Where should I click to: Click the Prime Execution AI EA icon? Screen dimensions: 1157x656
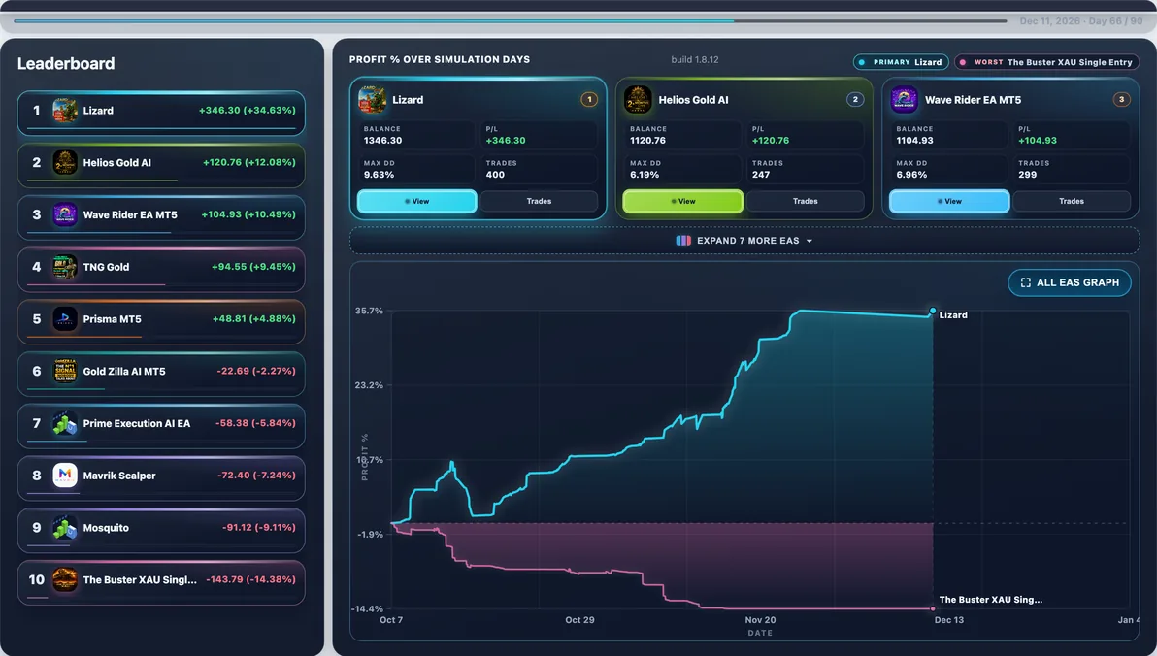[65, 423]
